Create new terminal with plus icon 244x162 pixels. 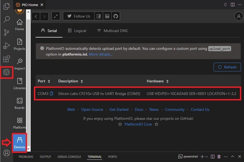click(x=202, y=156)
